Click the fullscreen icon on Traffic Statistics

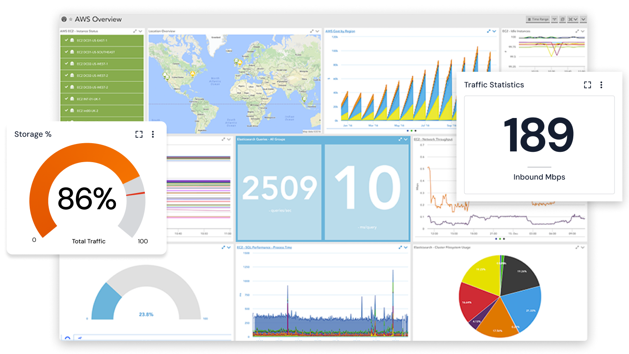coord(587,85)
